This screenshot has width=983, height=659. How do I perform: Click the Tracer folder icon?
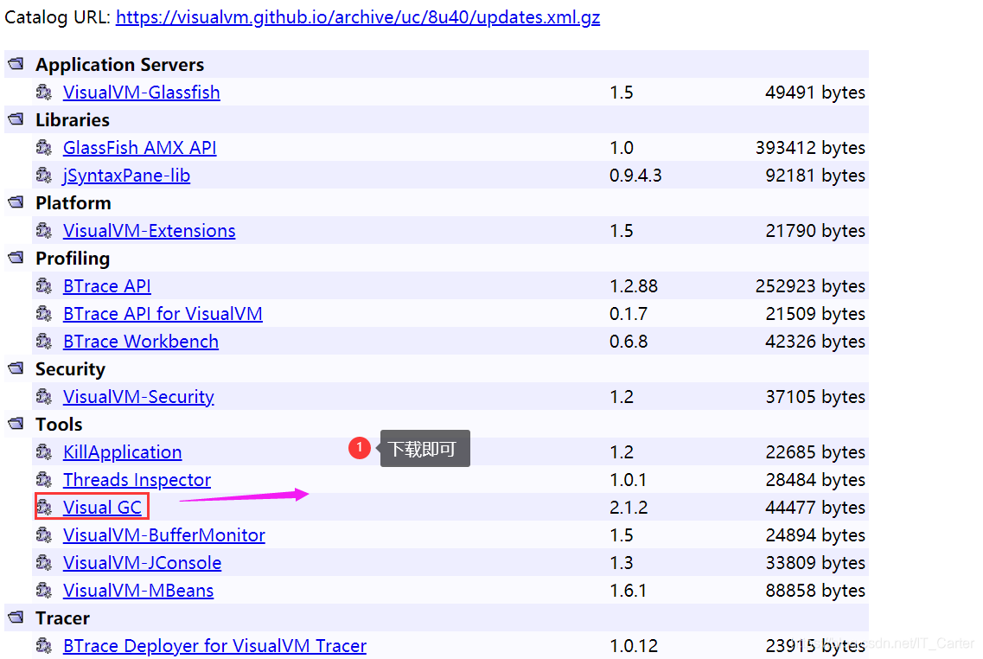(x=16, y=617)
